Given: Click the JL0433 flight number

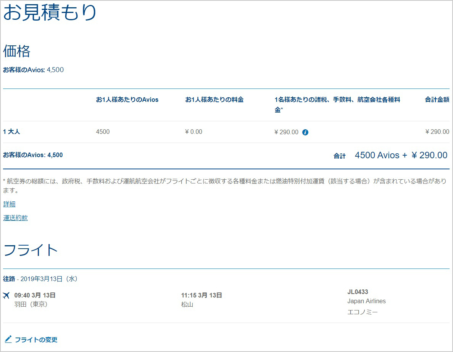Looking at the screenshot, I should pyautogui.click(x=358, y=292).
